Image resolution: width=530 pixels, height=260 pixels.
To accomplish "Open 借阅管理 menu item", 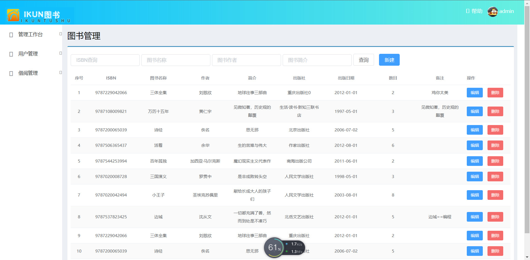I will click(x=28, y=73).
